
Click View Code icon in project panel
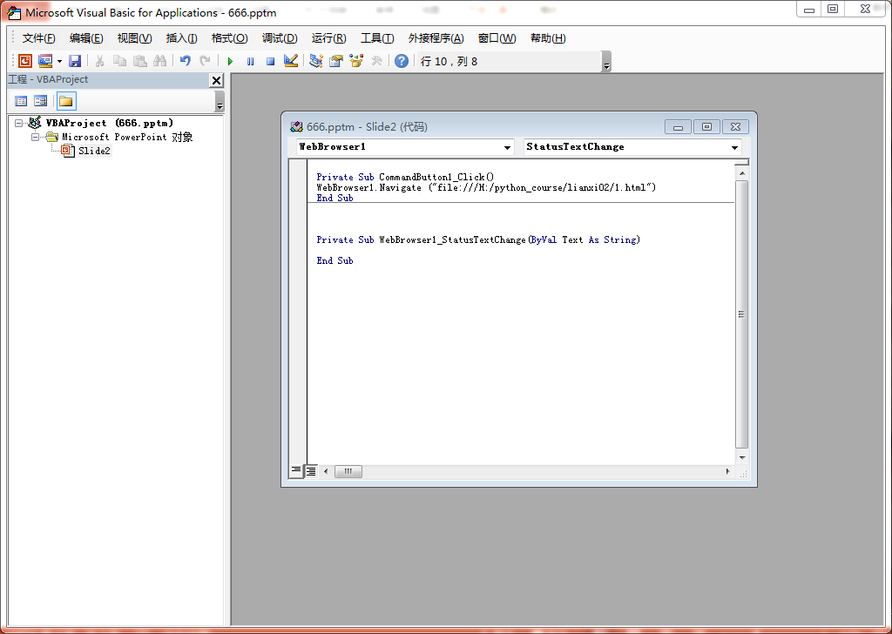pos(21,101)
